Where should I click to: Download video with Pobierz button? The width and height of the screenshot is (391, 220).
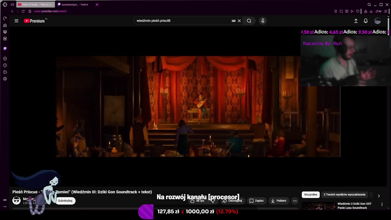click(279, 201)
